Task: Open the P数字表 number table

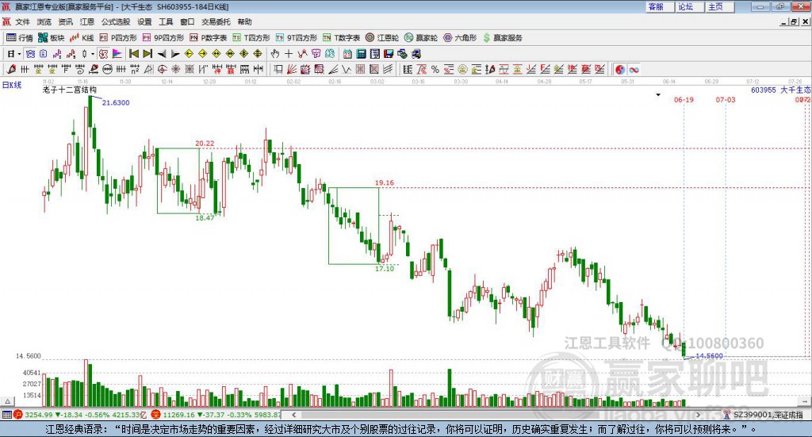Action: coord(209,38)
